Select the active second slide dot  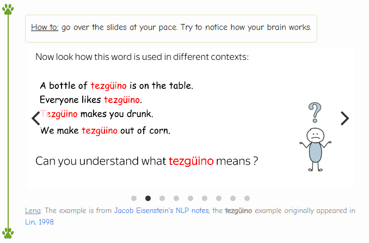click(148, 198)
